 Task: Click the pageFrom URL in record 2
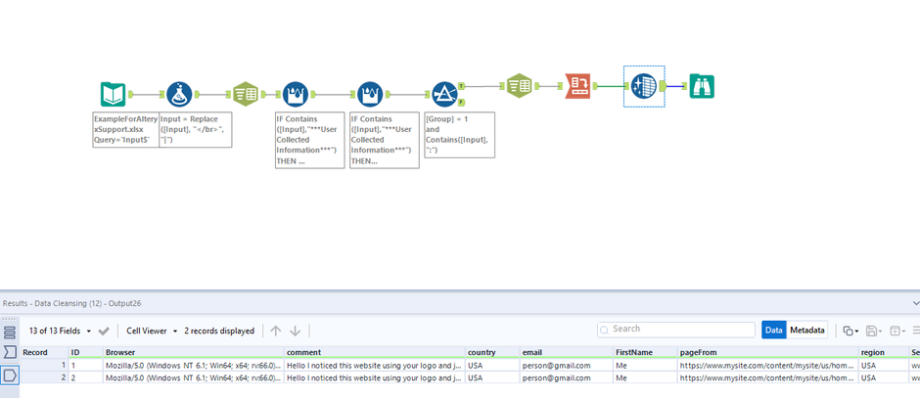pos(768,377)
